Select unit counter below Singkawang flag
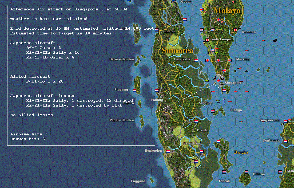 coord(282,124)
